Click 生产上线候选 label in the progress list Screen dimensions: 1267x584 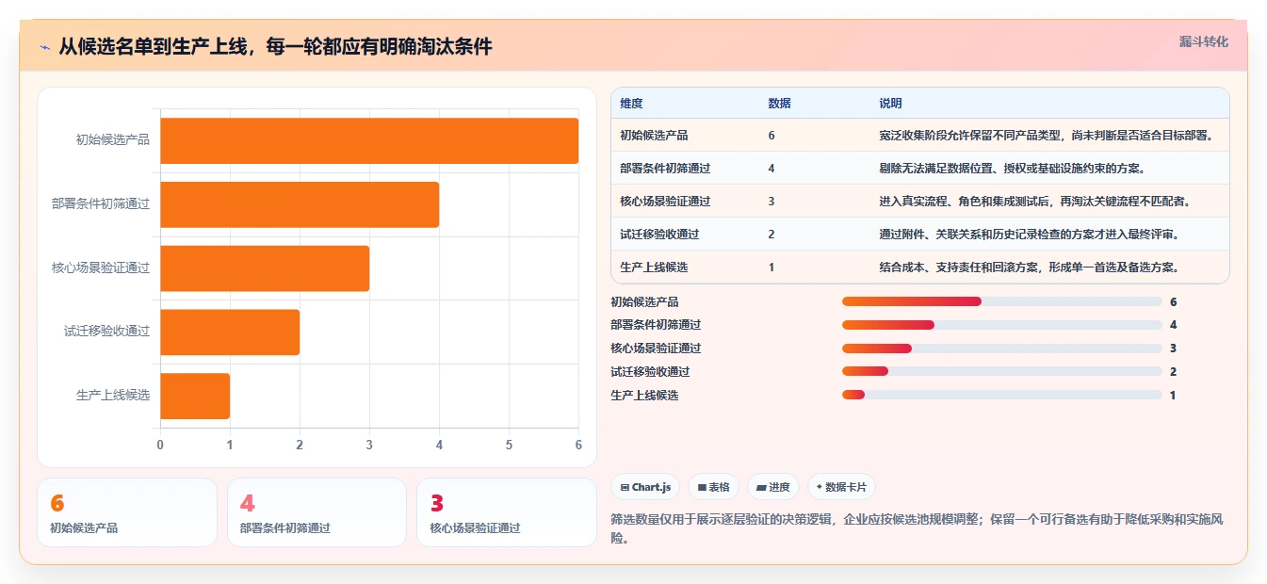click(644, 396)
